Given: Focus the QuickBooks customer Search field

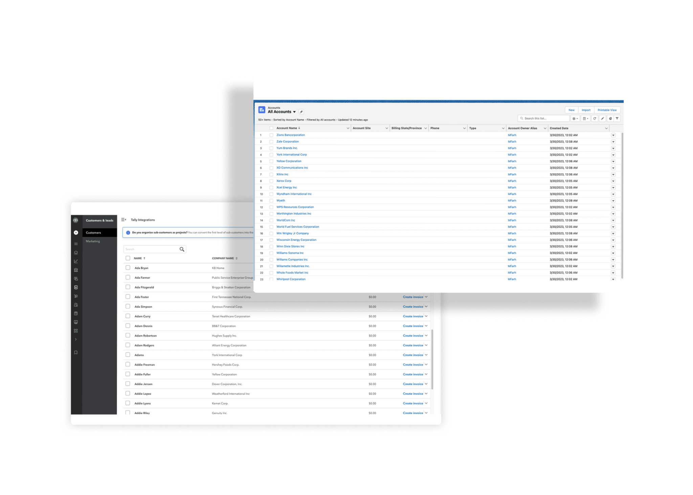Looking at the screenshot, I should click(x=155, y=249).
